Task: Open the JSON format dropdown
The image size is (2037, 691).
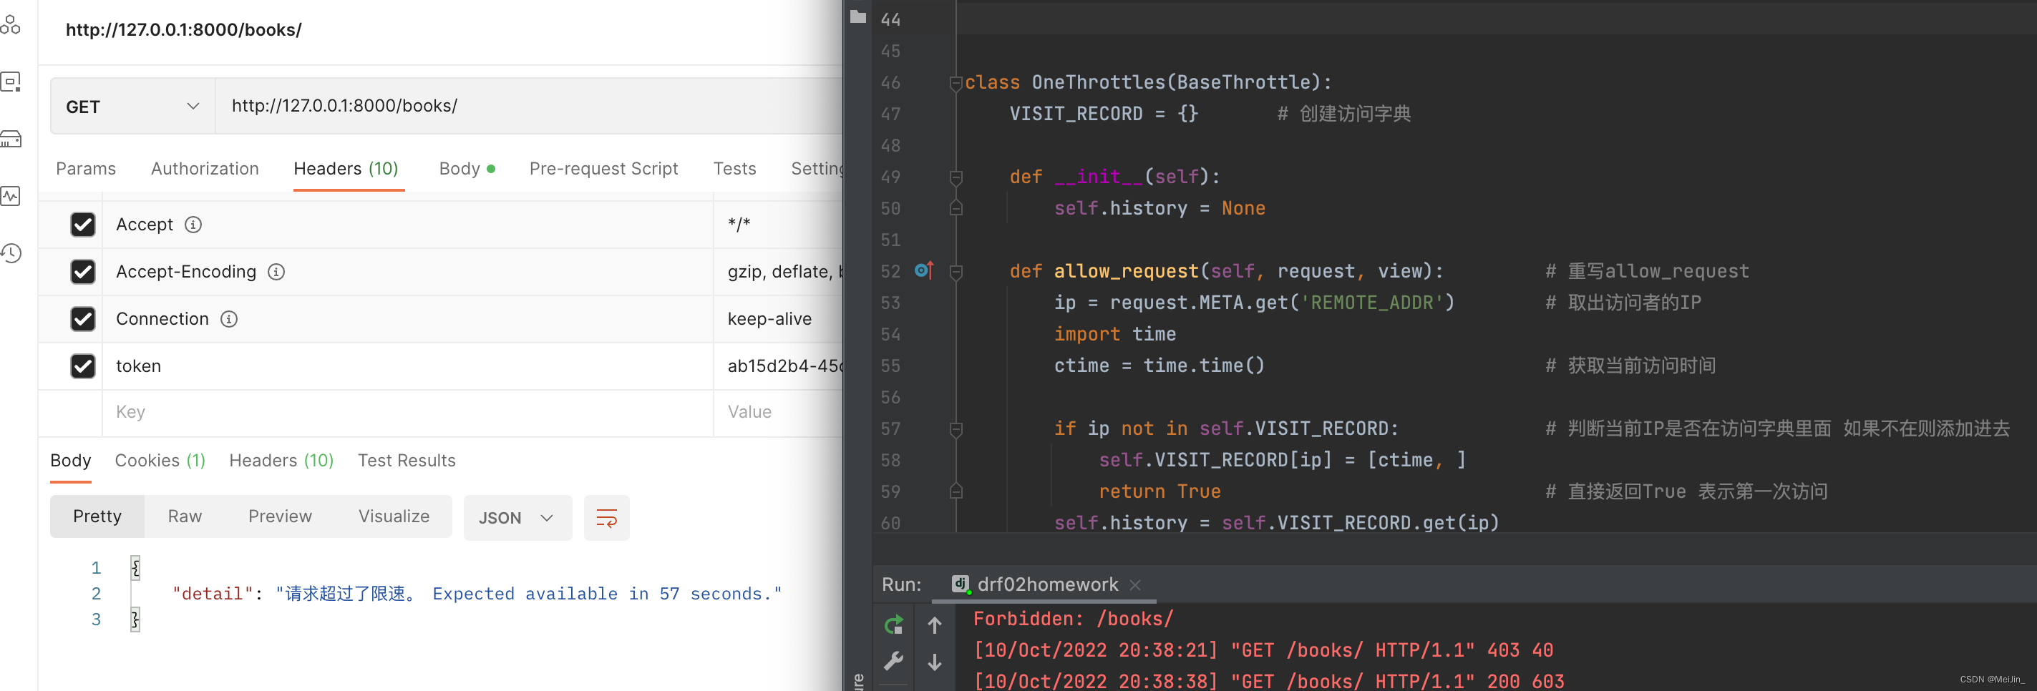Action: click(x=517, y=518)
